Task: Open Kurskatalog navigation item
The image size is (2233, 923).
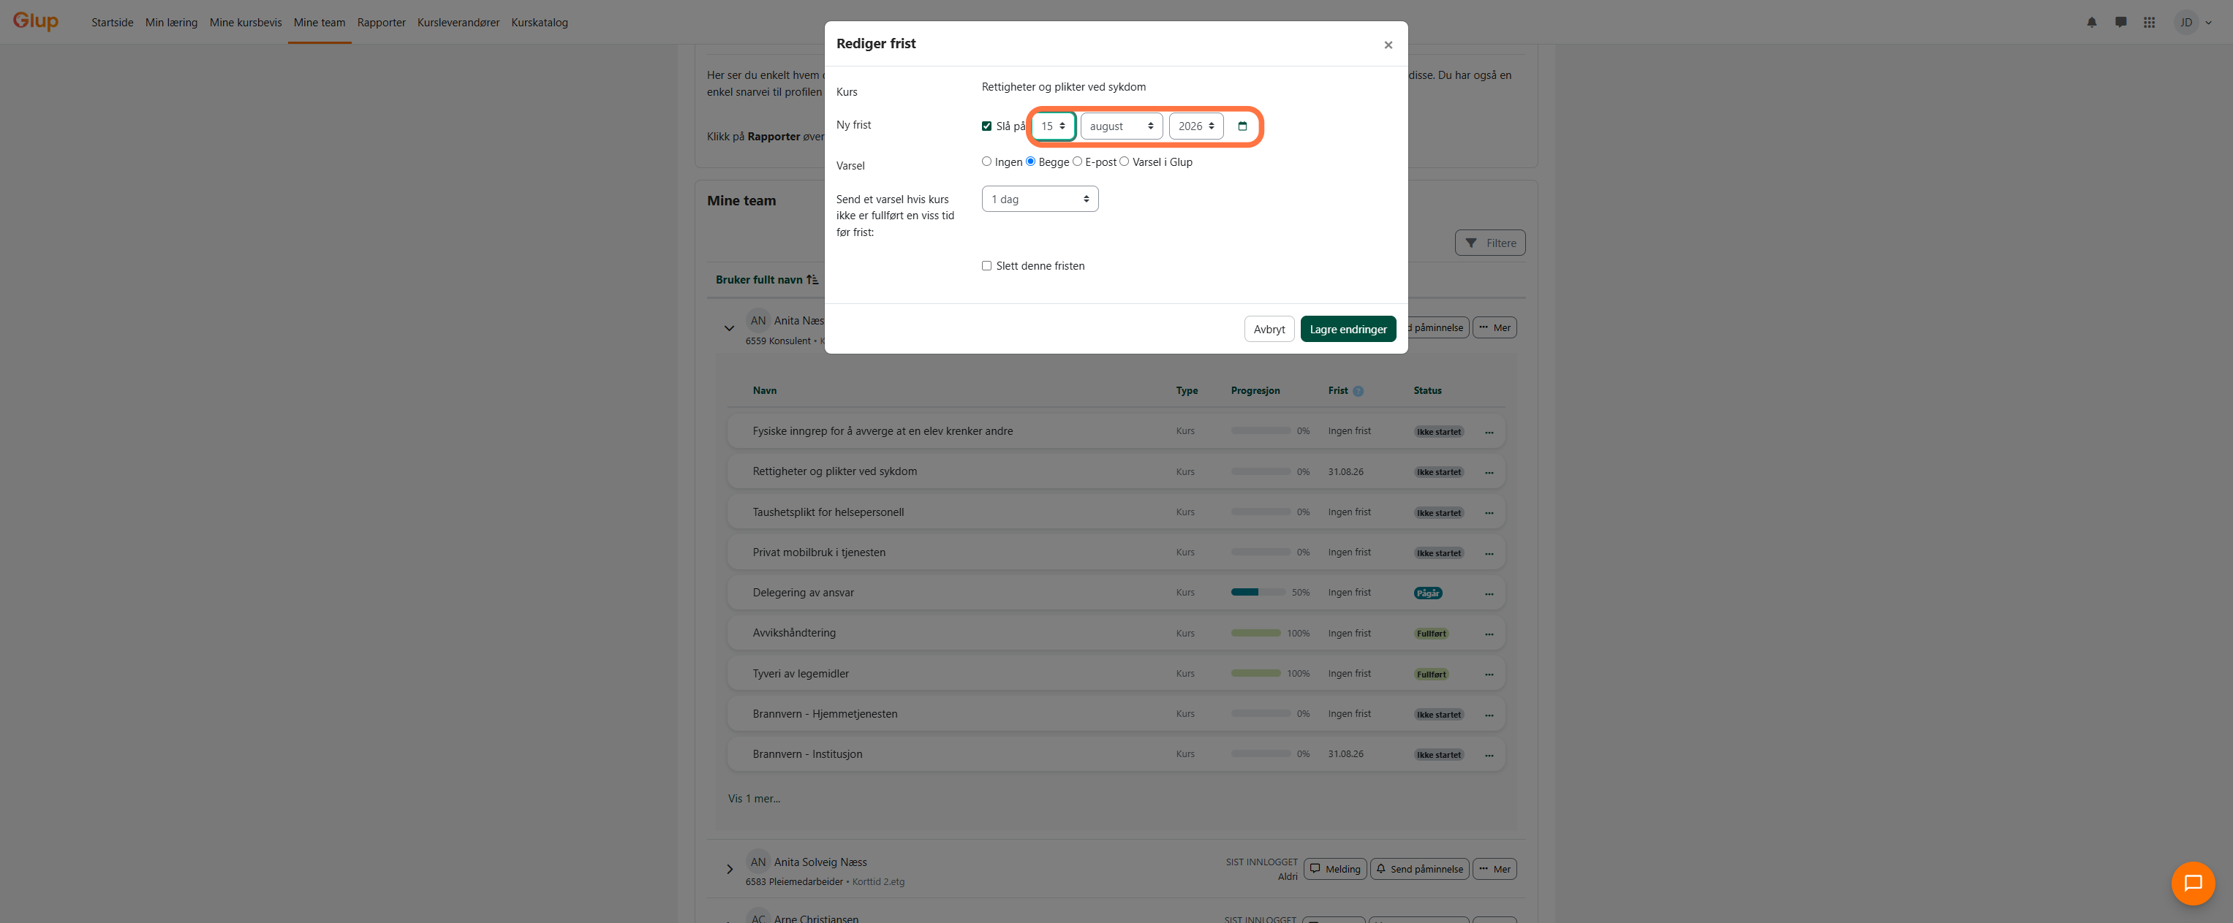Action: (x=539, y=23)
